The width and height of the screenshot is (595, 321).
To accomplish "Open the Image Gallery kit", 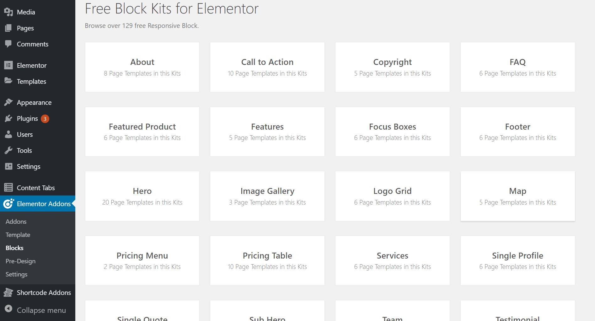I will tap(267, 196).
